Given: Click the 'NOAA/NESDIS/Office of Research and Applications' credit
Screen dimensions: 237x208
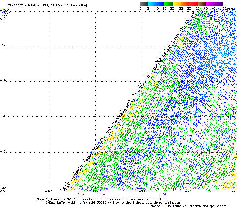Looking at the screenshot, I should [x=189, y=206].
